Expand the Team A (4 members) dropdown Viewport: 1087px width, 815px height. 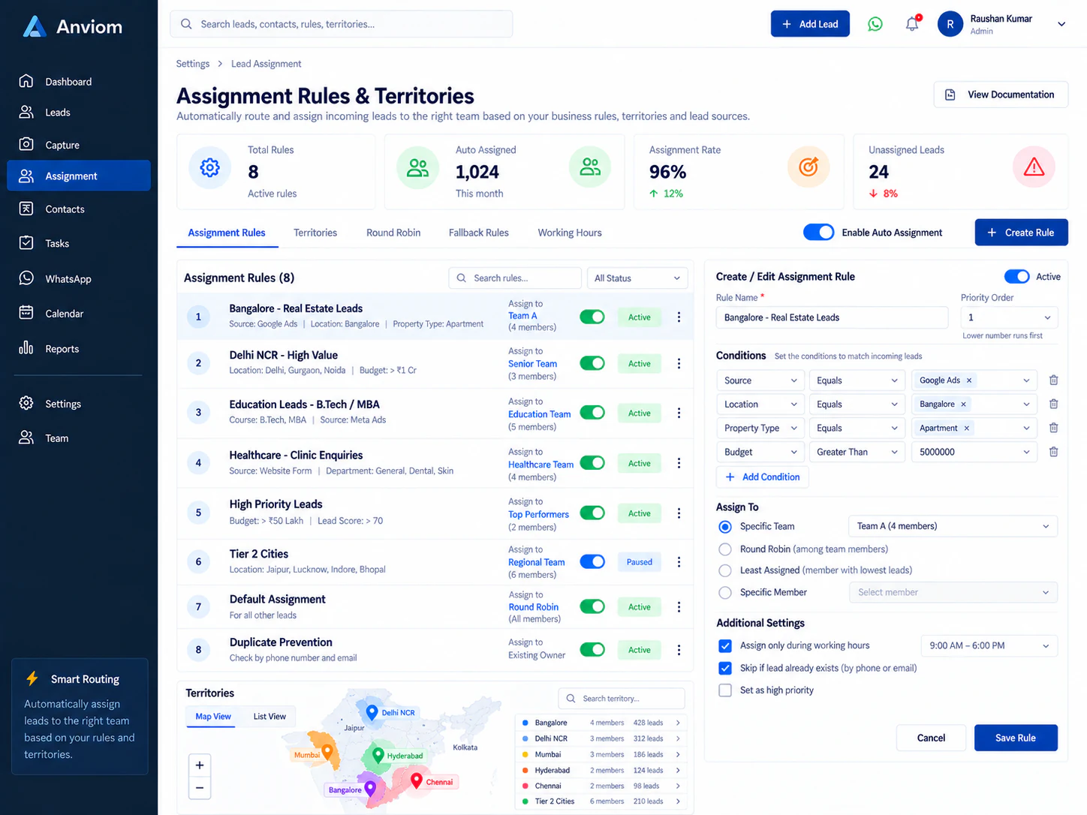pyautogui.click(x=953, y=526)
